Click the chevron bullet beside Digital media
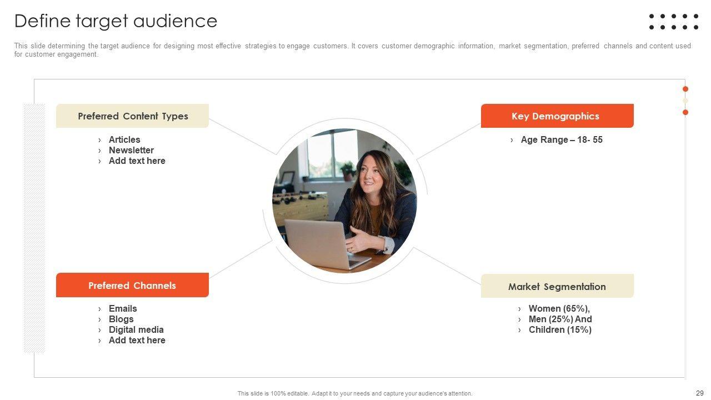This screenshot has width=711, height=400. pyautogui.click(x=100, y=330)
